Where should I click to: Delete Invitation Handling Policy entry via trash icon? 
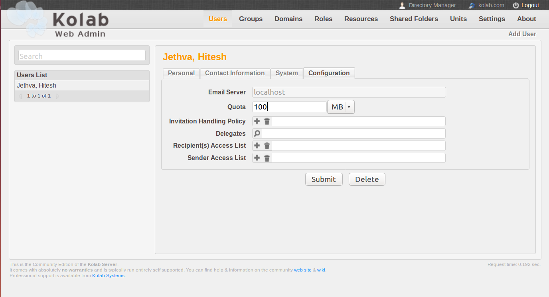267,121
